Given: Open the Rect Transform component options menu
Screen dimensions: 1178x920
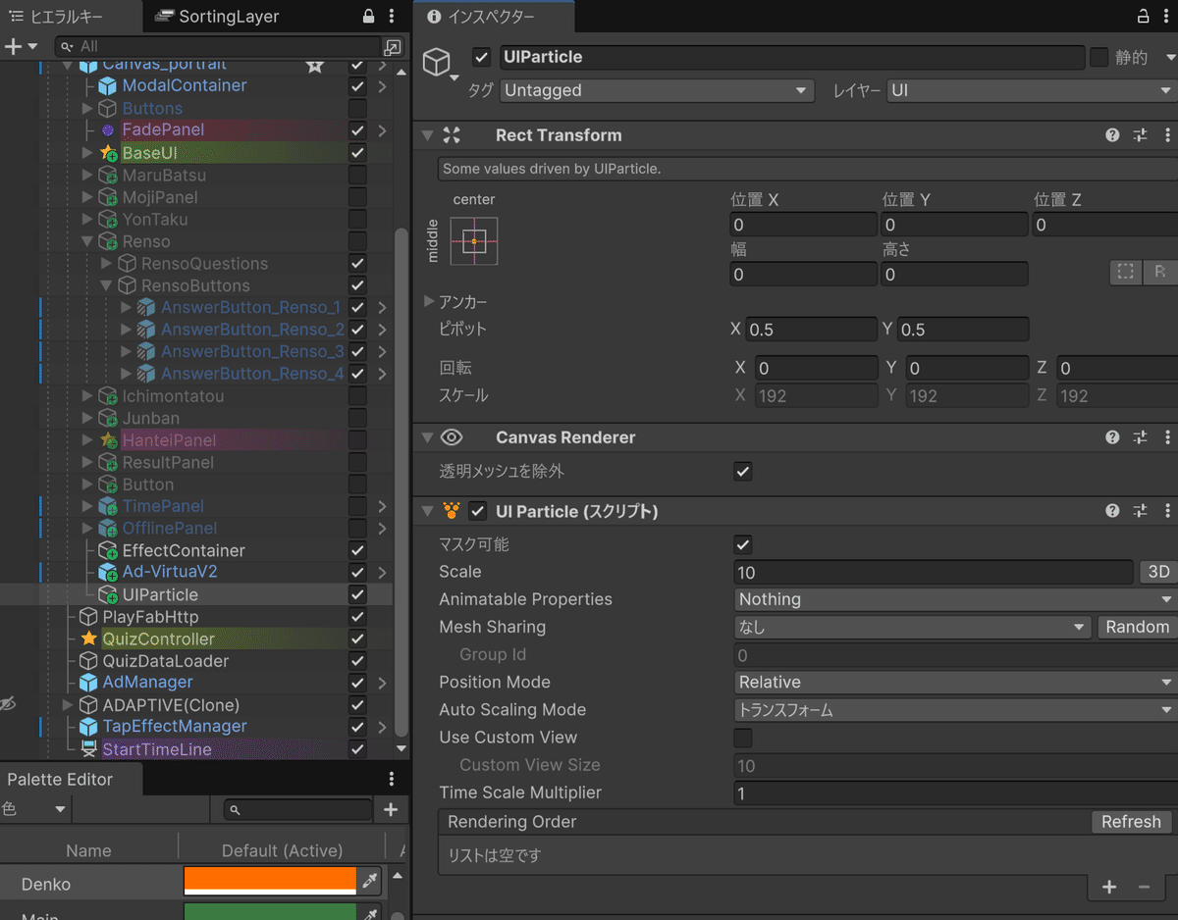Looking at the screenshot, I should pyautogui.click(x=1168, y=134).
